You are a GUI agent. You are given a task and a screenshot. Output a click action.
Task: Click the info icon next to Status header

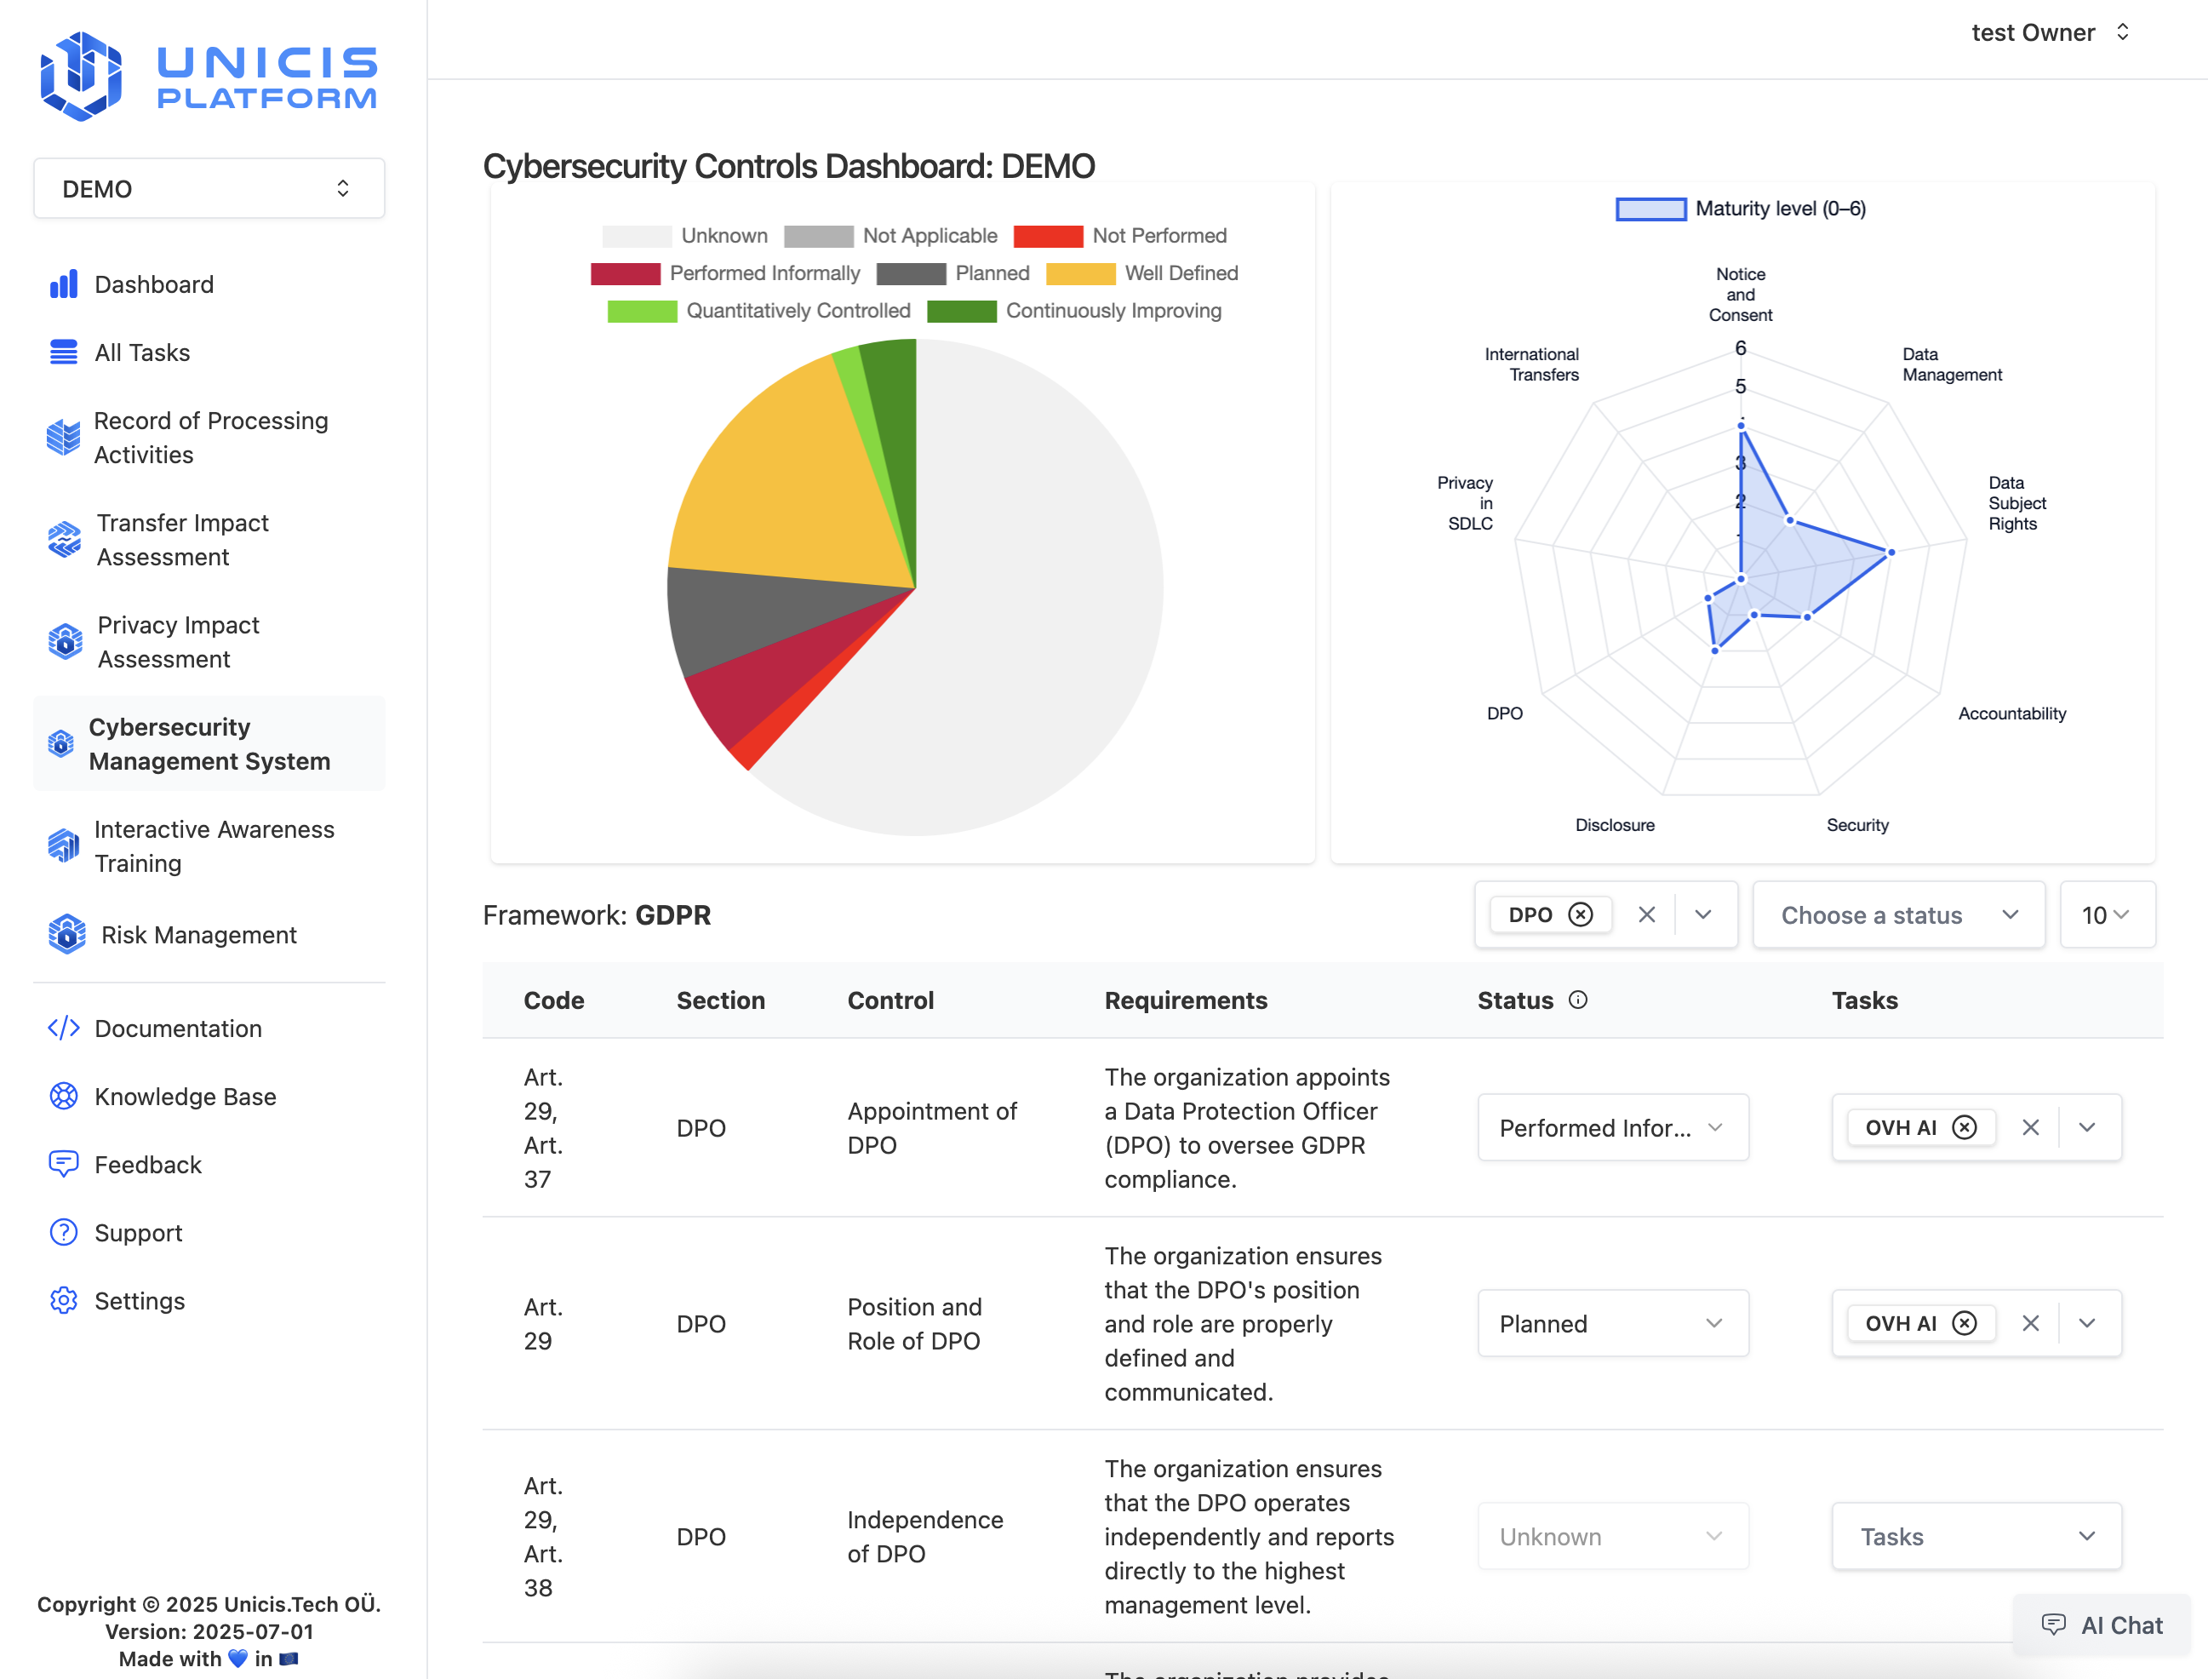click(1577, 1000)
